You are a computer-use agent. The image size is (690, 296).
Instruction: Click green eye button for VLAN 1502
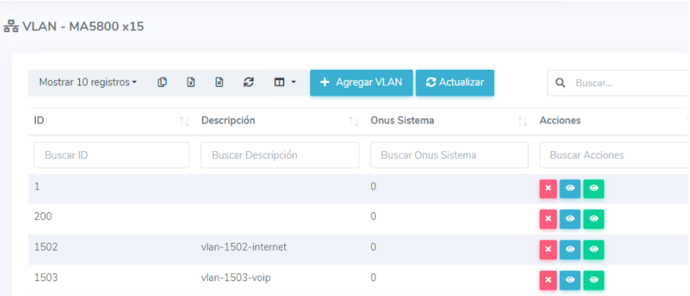(x=594, y=249)
